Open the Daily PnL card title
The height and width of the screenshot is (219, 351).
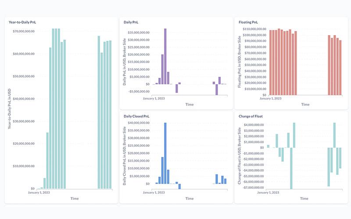coord(131,22)
